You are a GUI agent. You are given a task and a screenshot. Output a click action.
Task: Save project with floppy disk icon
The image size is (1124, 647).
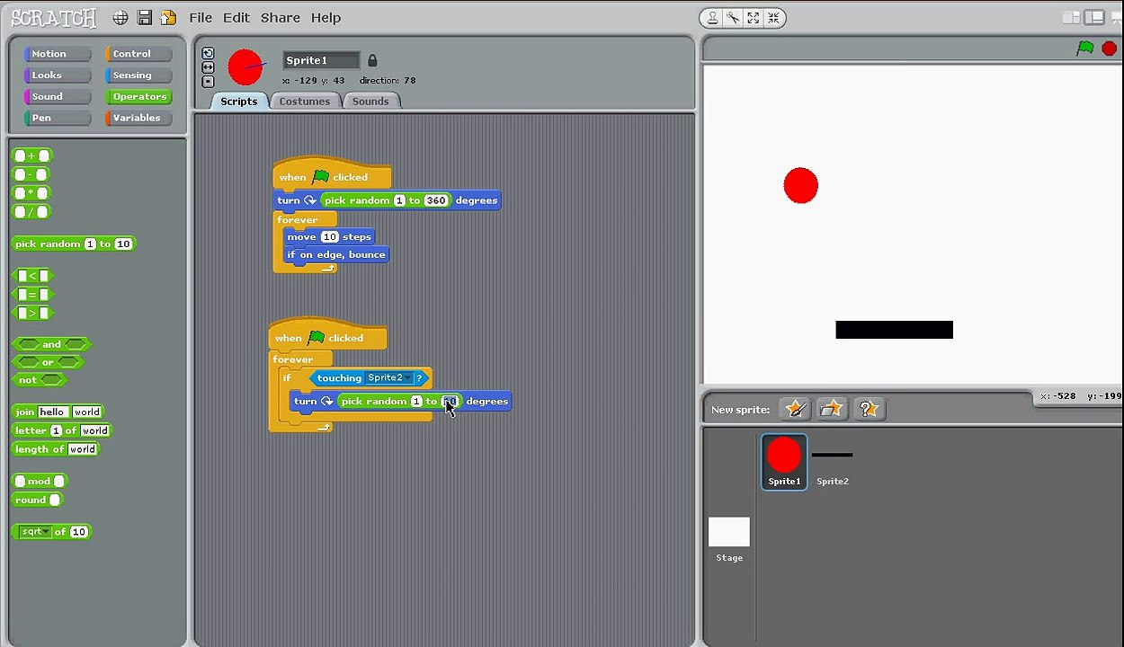tap(144, 18)
